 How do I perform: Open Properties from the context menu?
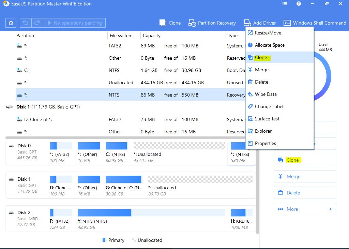265,144
